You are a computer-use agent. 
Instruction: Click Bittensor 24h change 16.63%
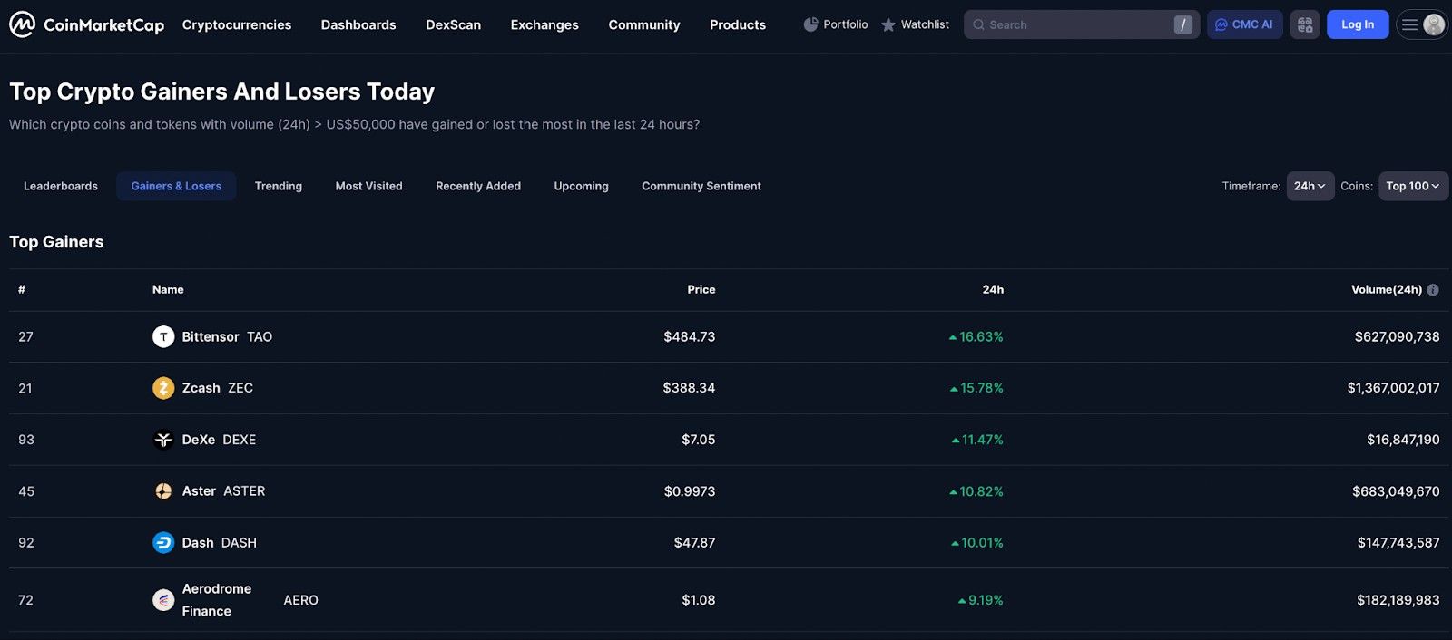(976, 337)
